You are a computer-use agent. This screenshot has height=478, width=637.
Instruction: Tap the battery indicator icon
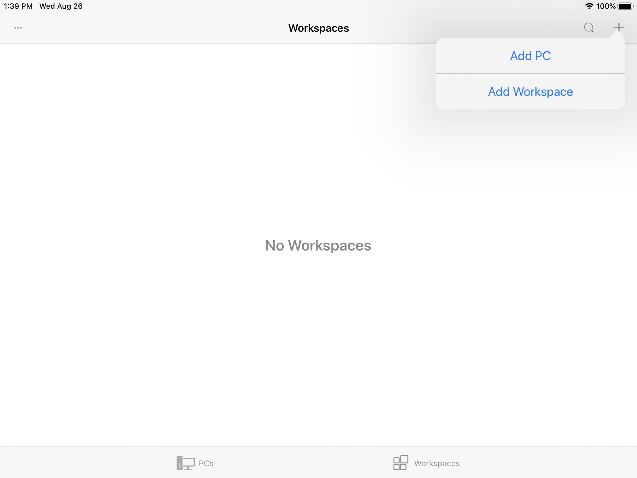tap(625, 6)
